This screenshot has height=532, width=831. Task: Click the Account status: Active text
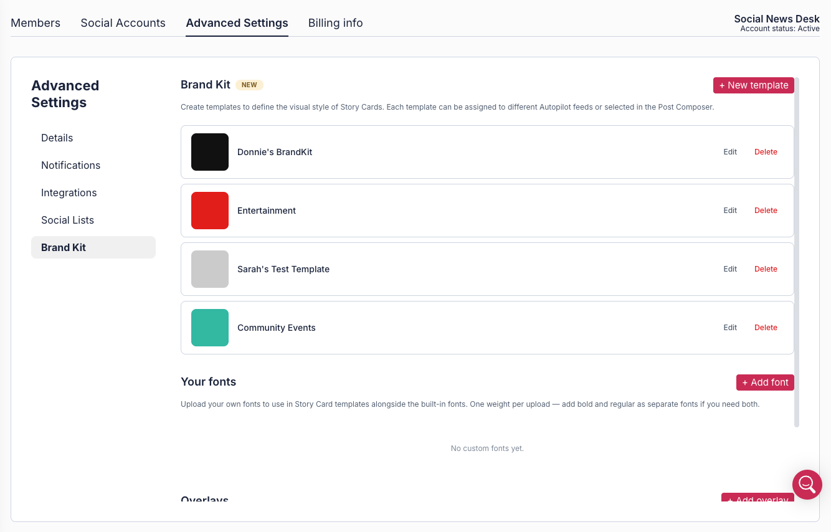pyautogui.click(x=780, y=29)
